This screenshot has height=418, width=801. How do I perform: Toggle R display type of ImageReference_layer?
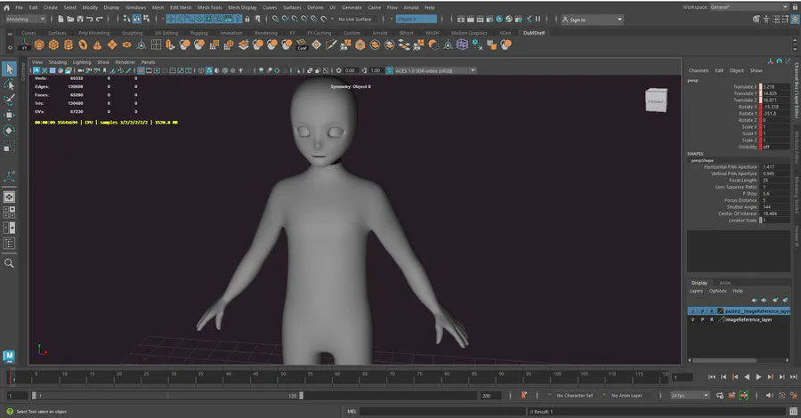(710, 319)
